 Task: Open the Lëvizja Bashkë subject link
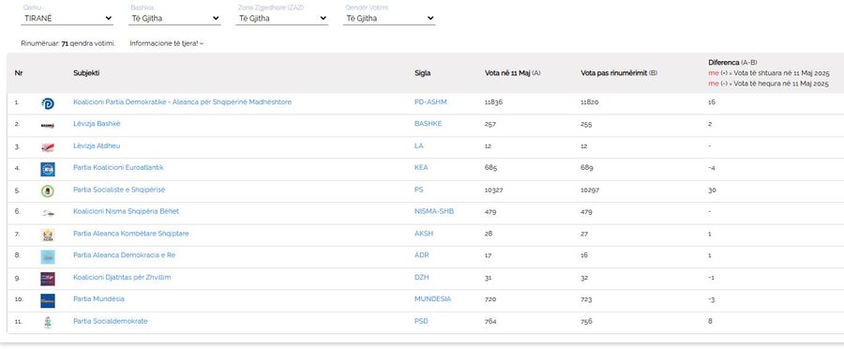pyautogui.click(x=97, y=124)
